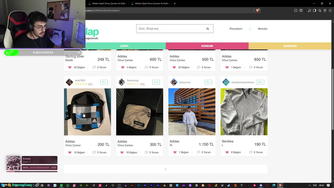The width and height of the screenshot is (334, 188).
Task: Click the 16 Beğeni like count
Action: 132,152
